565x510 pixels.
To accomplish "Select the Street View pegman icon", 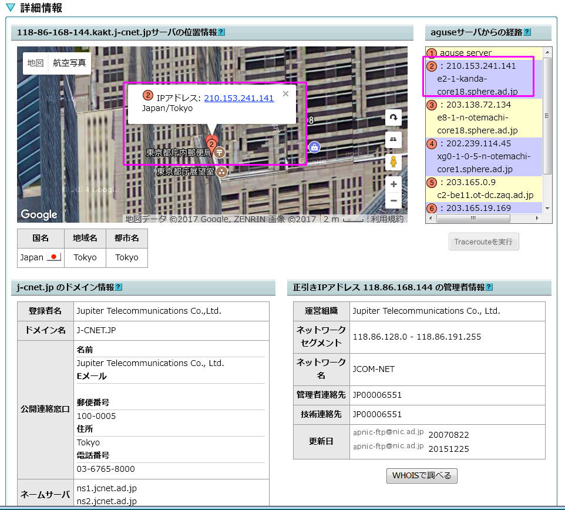I will point(394,162).
